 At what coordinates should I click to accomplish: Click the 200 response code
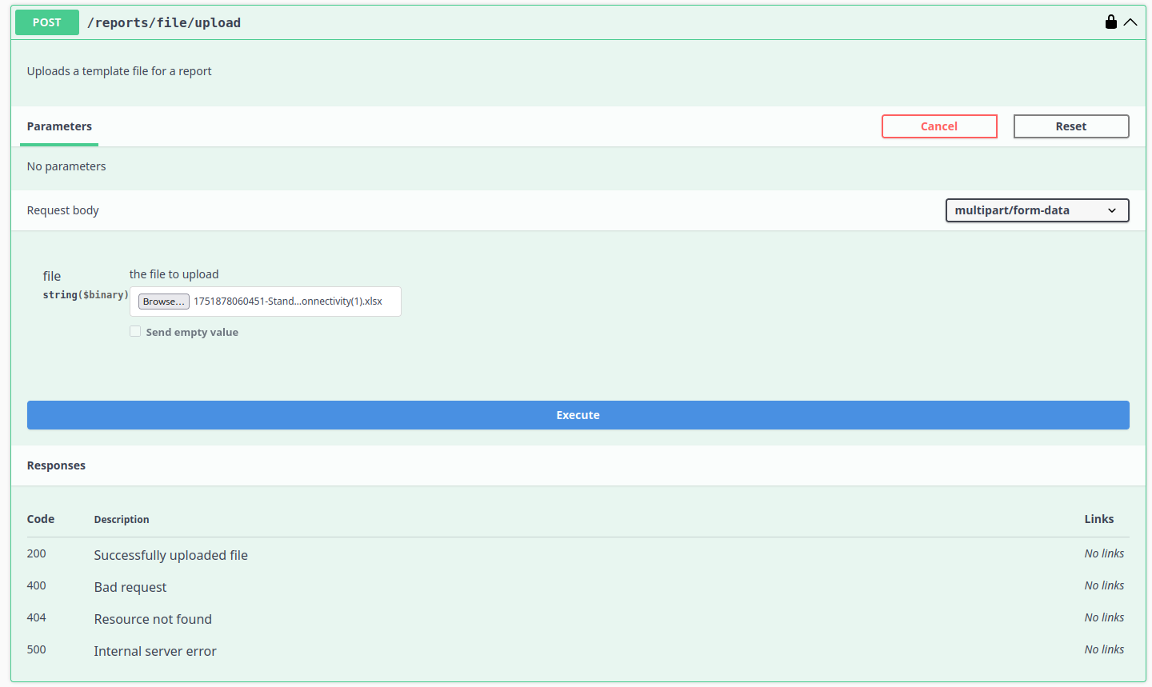(x=36, y=553)
